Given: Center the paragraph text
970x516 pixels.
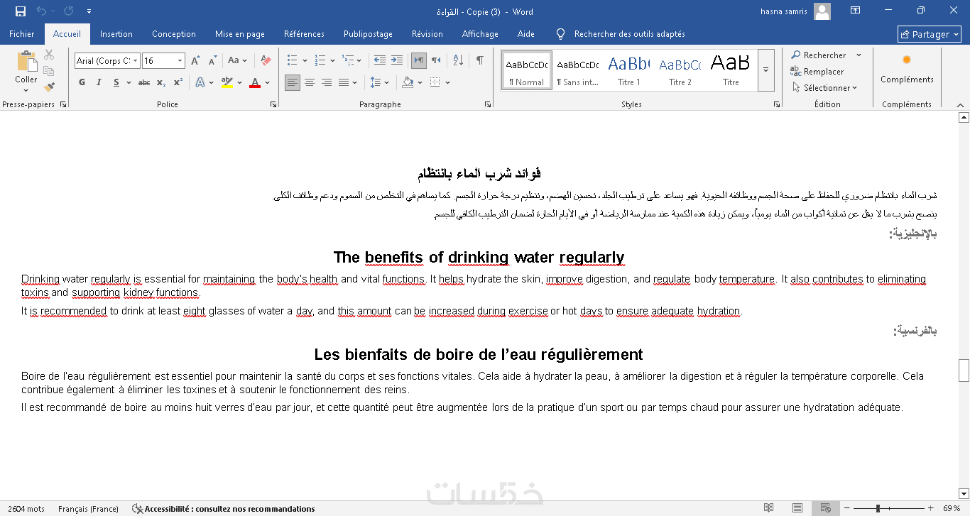Looking at the screenshot, I should 310,82.
